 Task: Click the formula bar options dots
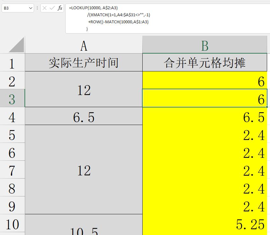point(37,8)
